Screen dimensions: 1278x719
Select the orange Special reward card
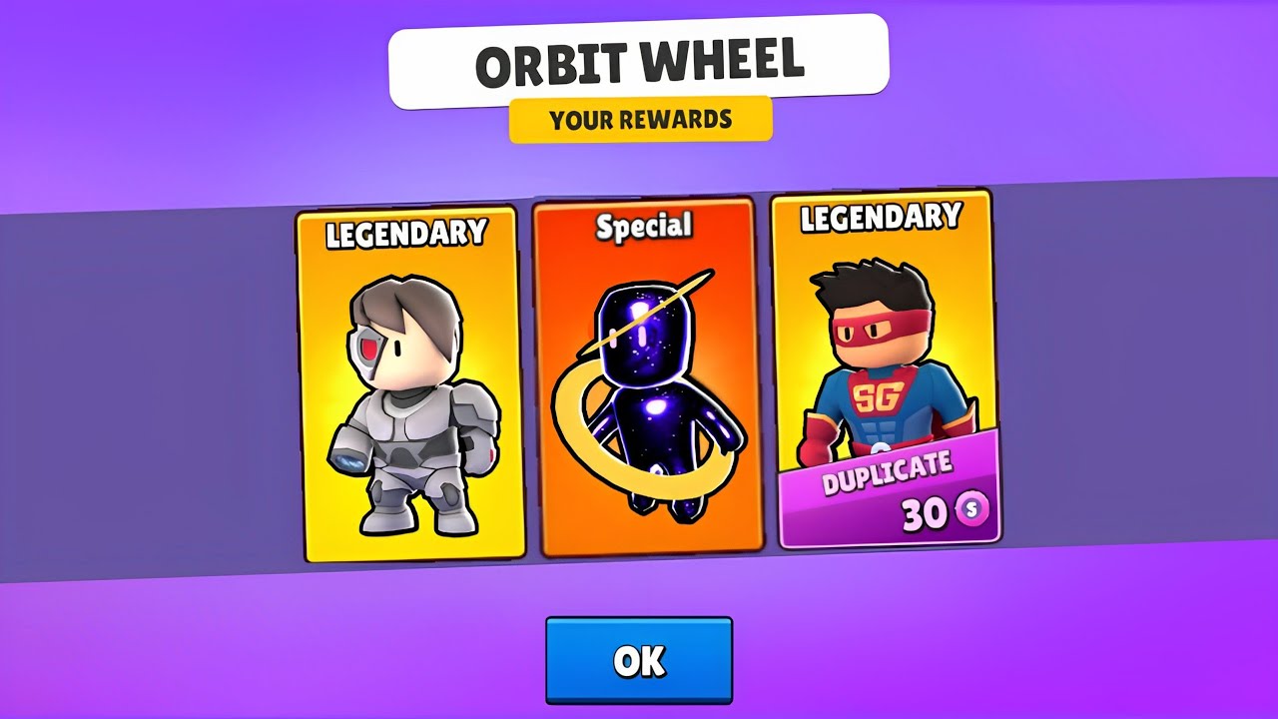pyautogui.click(x=648, y=377)
